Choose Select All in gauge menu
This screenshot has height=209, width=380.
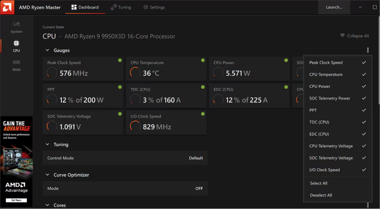pos(319,183)
